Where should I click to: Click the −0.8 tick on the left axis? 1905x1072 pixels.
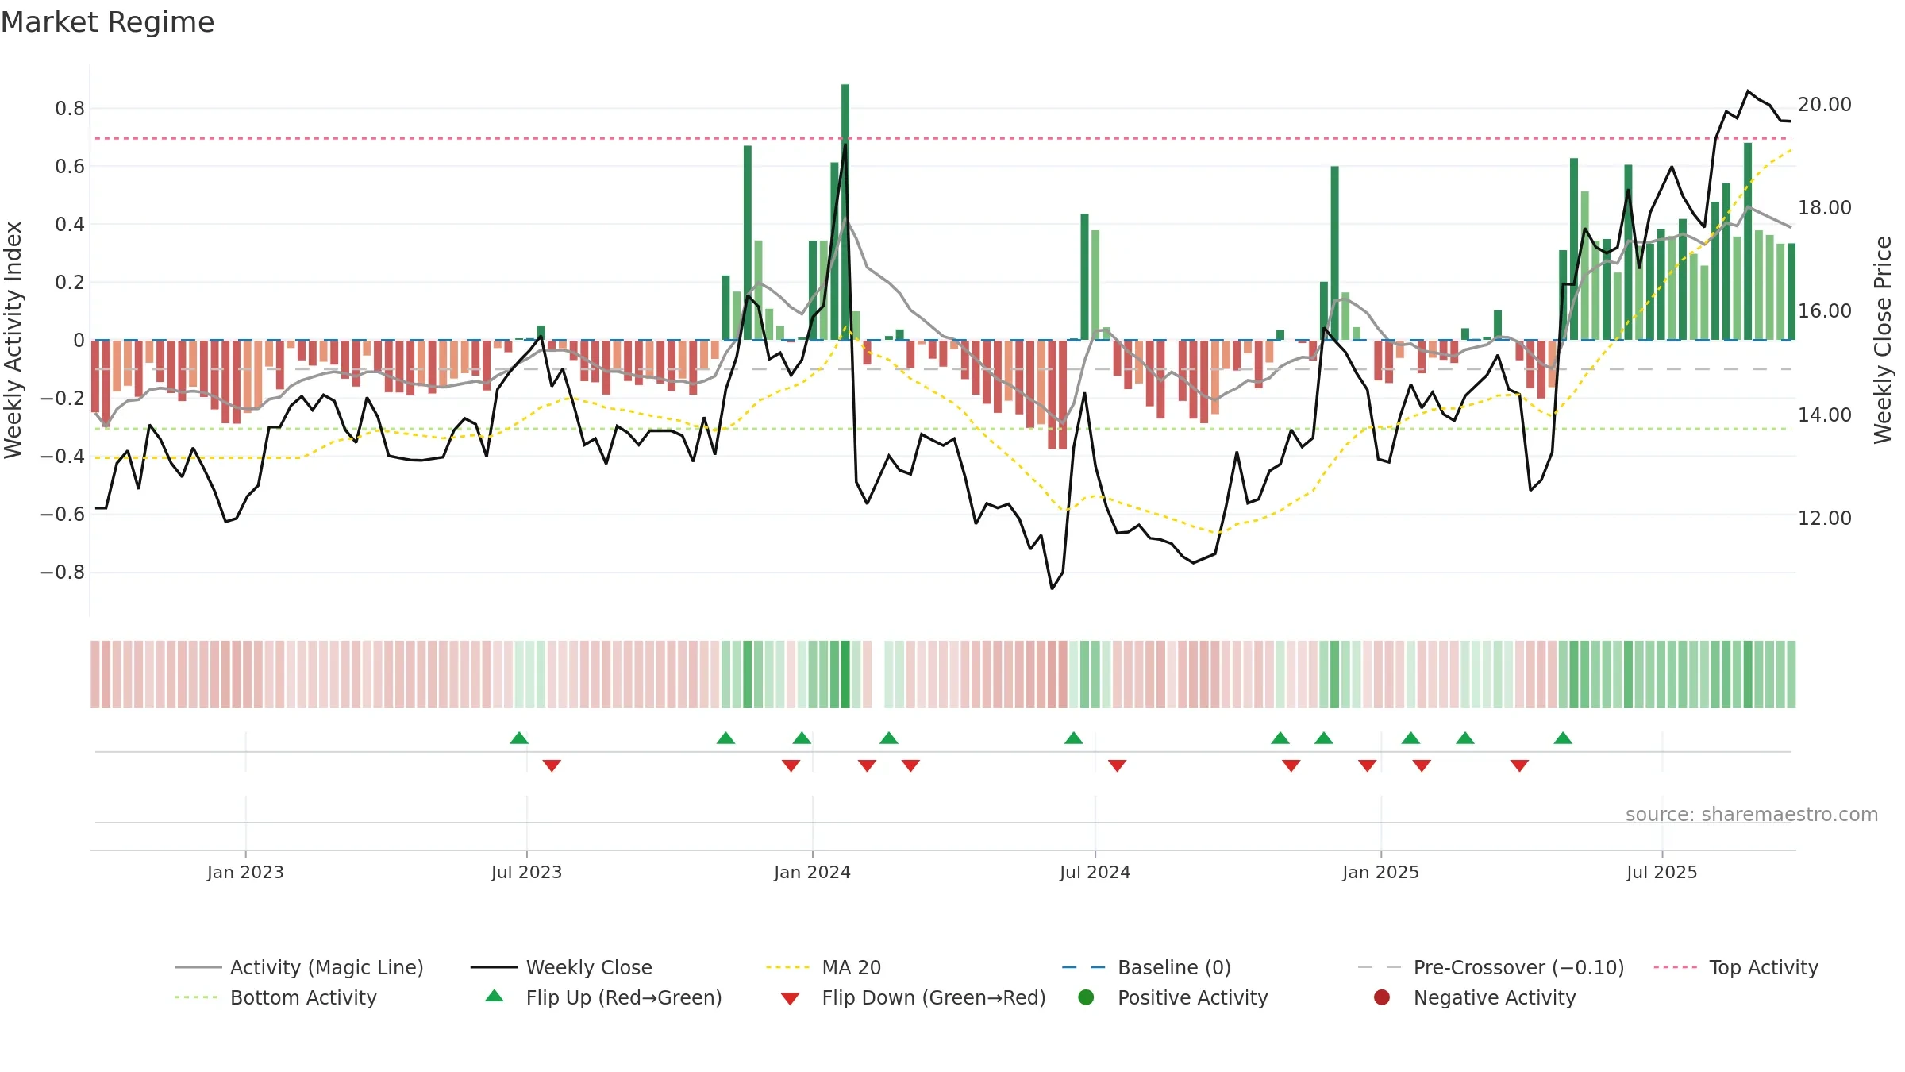point(63,572)
